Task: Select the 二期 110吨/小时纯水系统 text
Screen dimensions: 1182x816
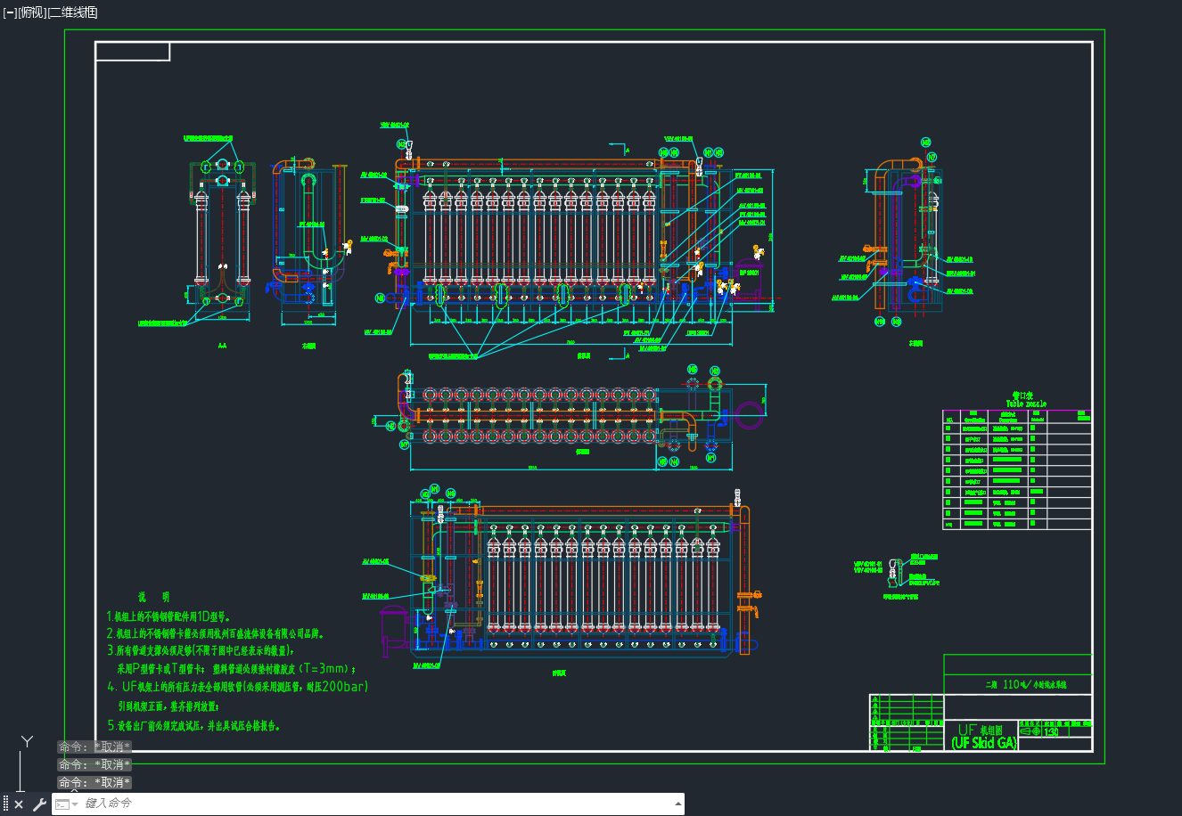Action: coord(1026,685)
